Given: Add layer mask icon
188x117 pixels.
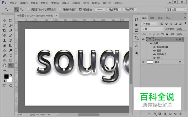Looking at the screenshot, I should pos(160,114).
